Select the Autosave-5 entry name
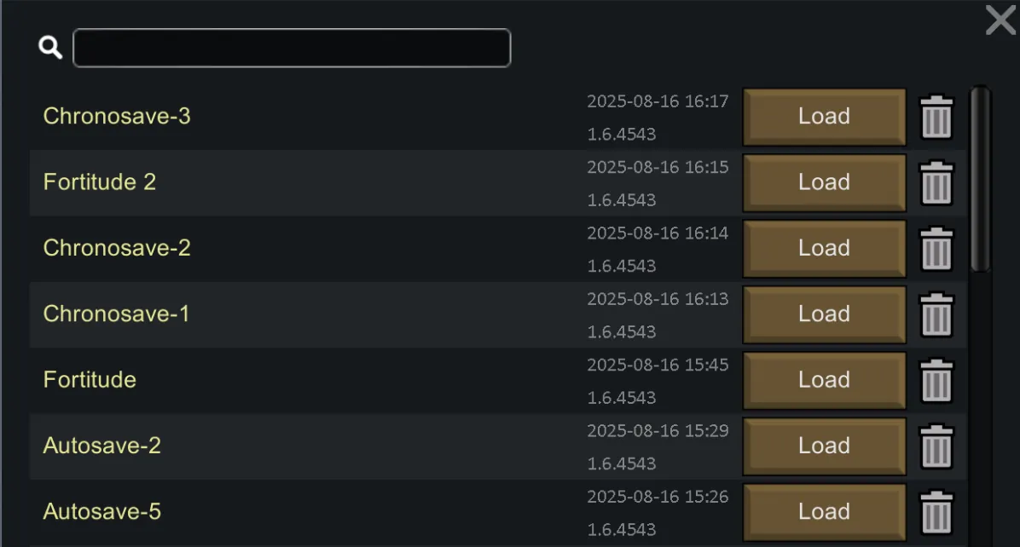The image size is (1020, 547). click(x=102, y=512)
